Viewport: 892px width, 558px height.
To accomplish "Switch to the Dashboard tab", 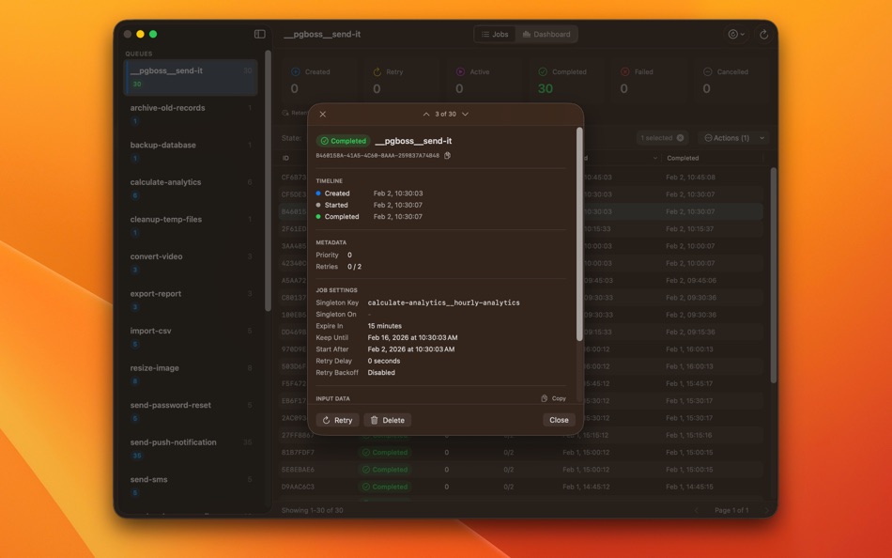I will (547, 34).
